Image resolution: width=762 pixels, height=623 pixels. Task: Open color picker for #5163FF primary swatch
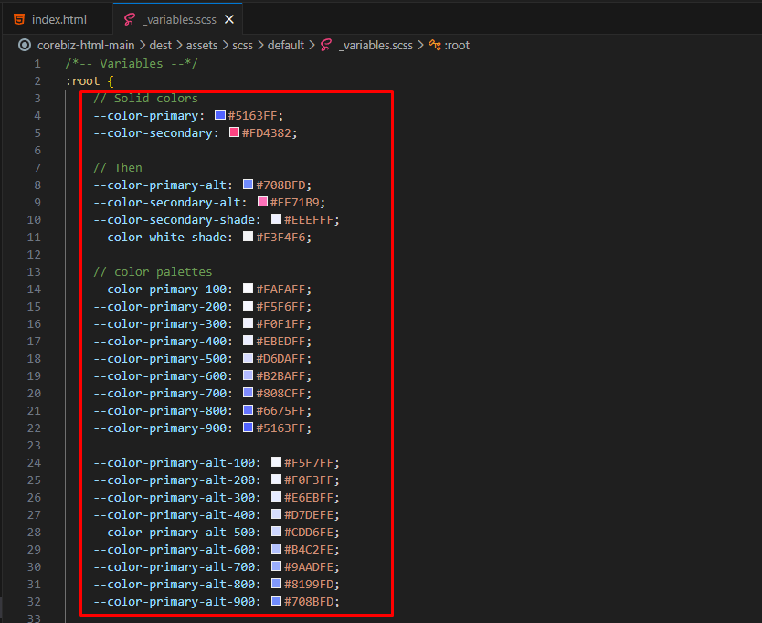click(220, 115)
